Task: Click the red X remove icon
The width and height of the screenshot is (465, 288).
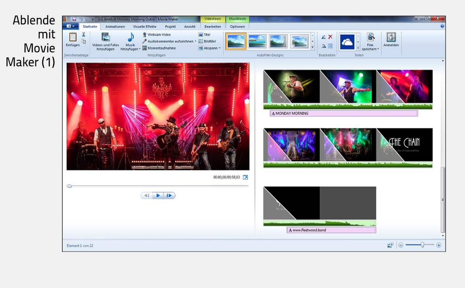Action: tap(331, 37)
